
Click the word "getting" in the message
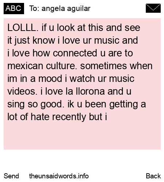click(124, 104)
